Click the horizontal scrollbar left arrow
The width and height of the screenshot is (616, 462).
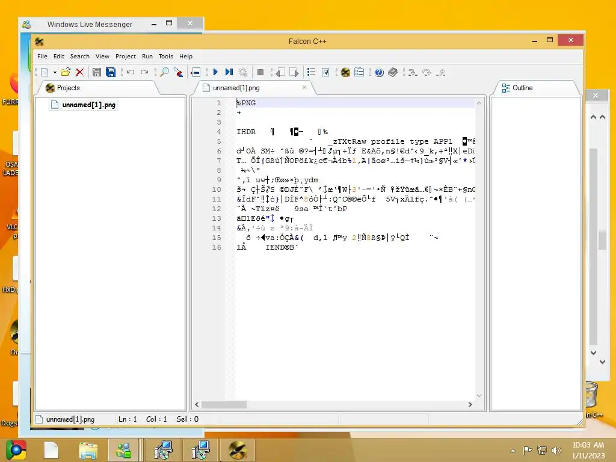point(197,404)
